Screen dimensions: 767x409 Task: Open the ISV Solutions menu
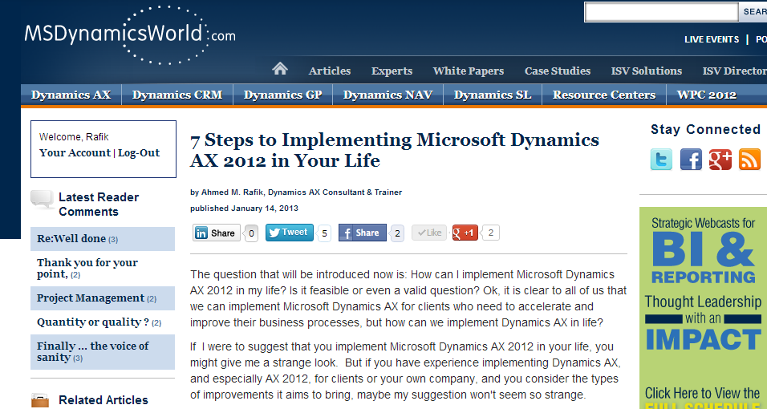click(646, 71)
